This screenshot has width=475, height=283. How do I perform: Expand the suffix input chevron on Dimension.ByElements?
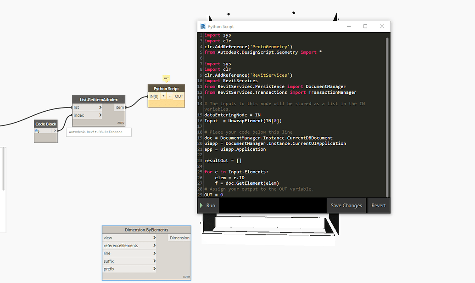(x=155, y=261)
